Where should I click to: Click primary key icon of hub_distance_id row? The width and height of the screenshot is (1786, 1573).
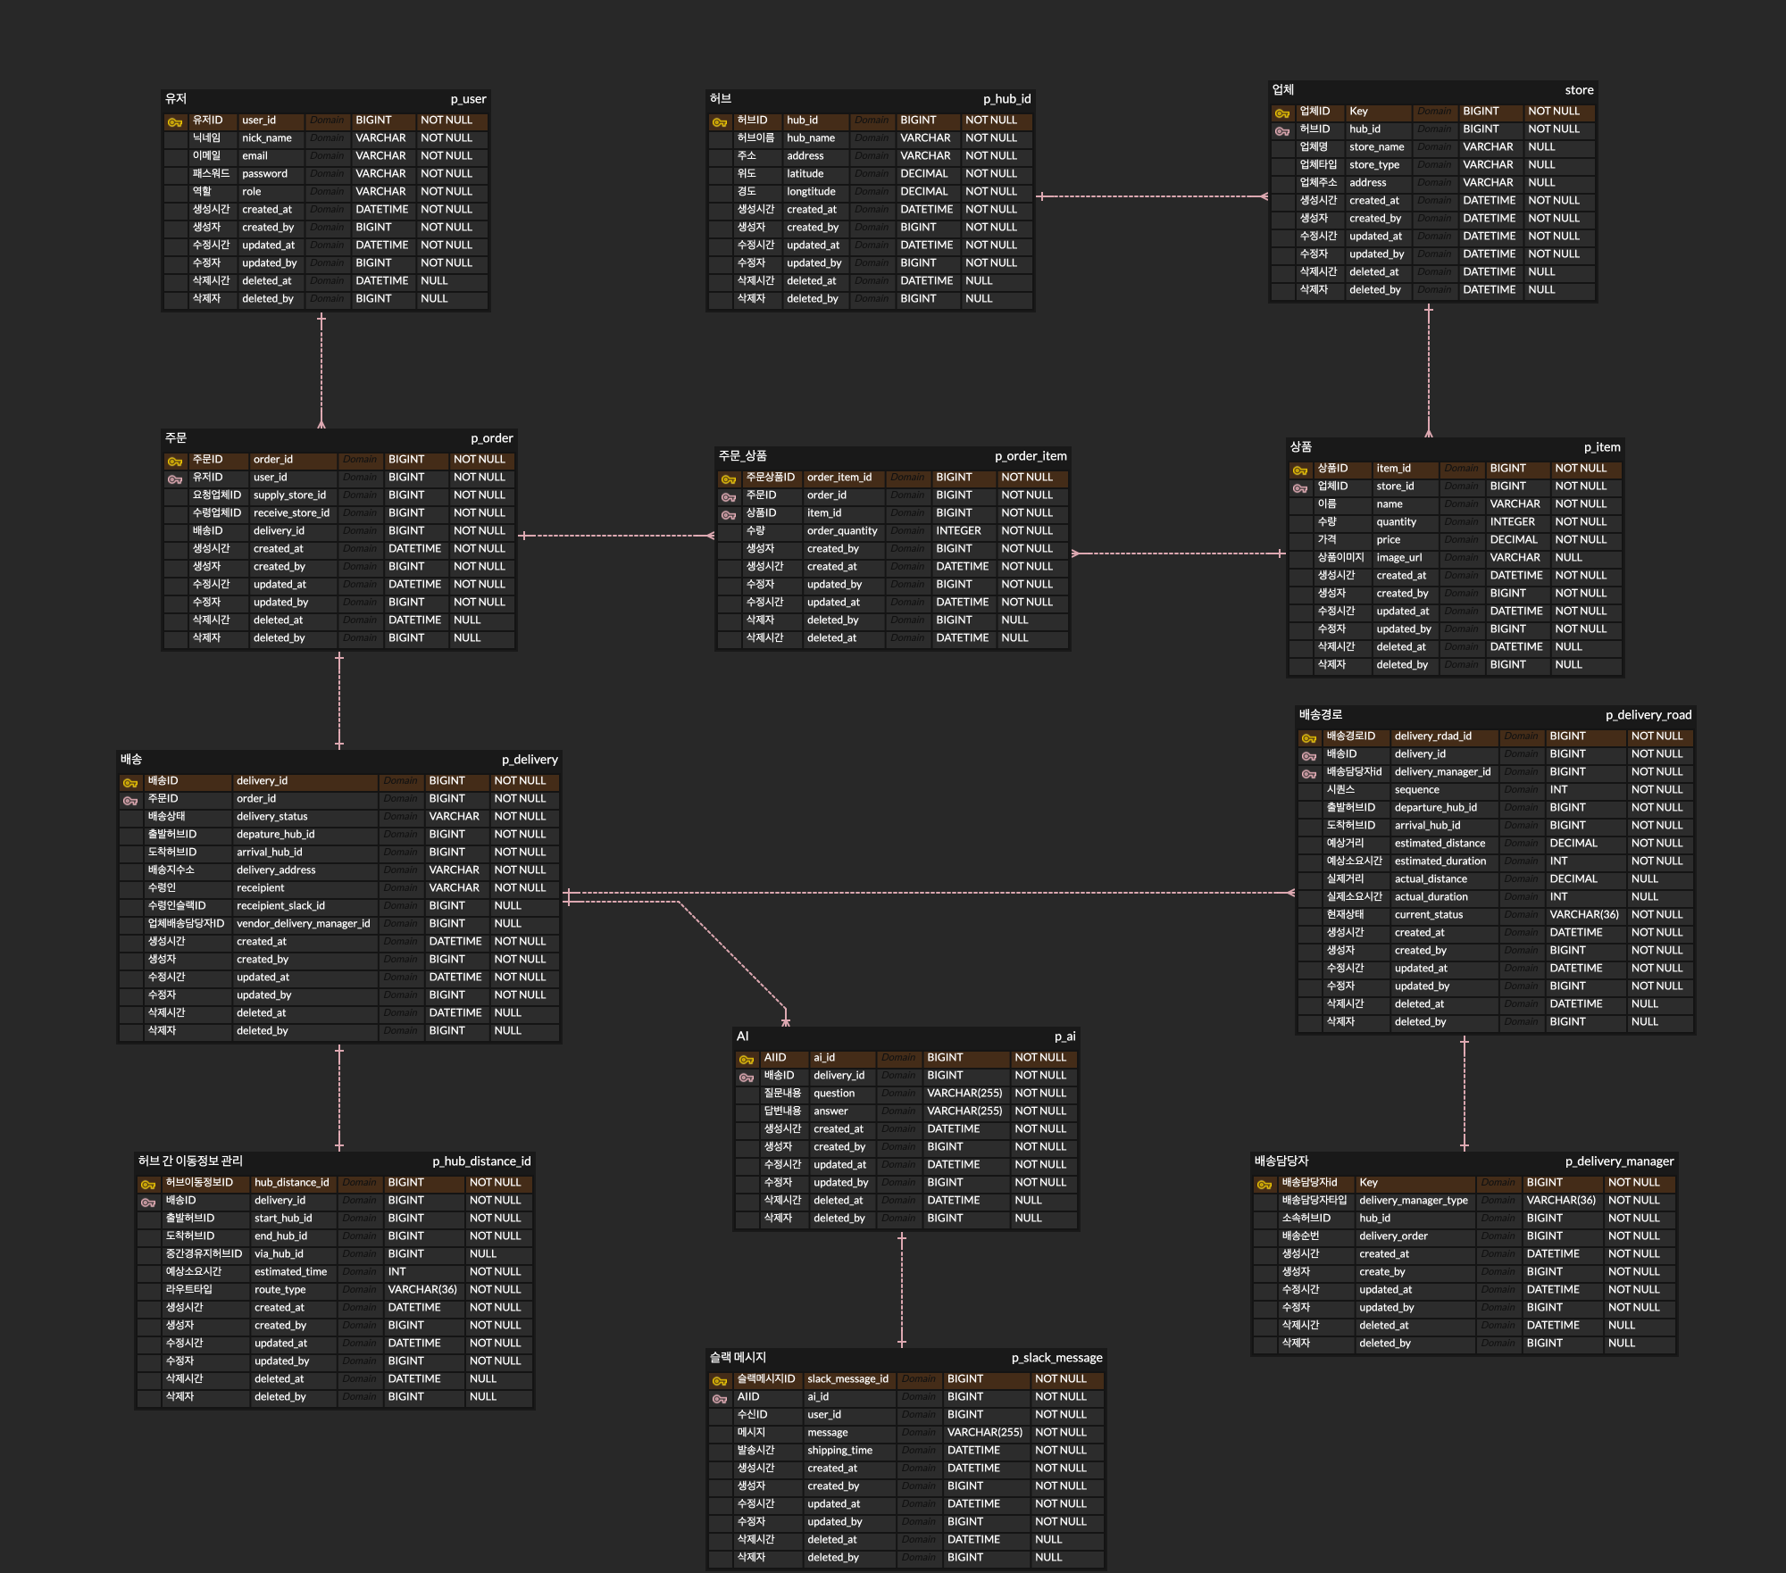pyautogui.click(x=148, y=1184)
